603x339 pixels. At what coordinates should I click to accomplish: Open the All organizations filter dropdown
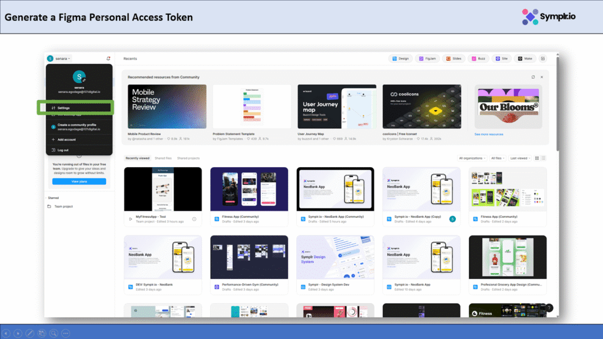472,158
